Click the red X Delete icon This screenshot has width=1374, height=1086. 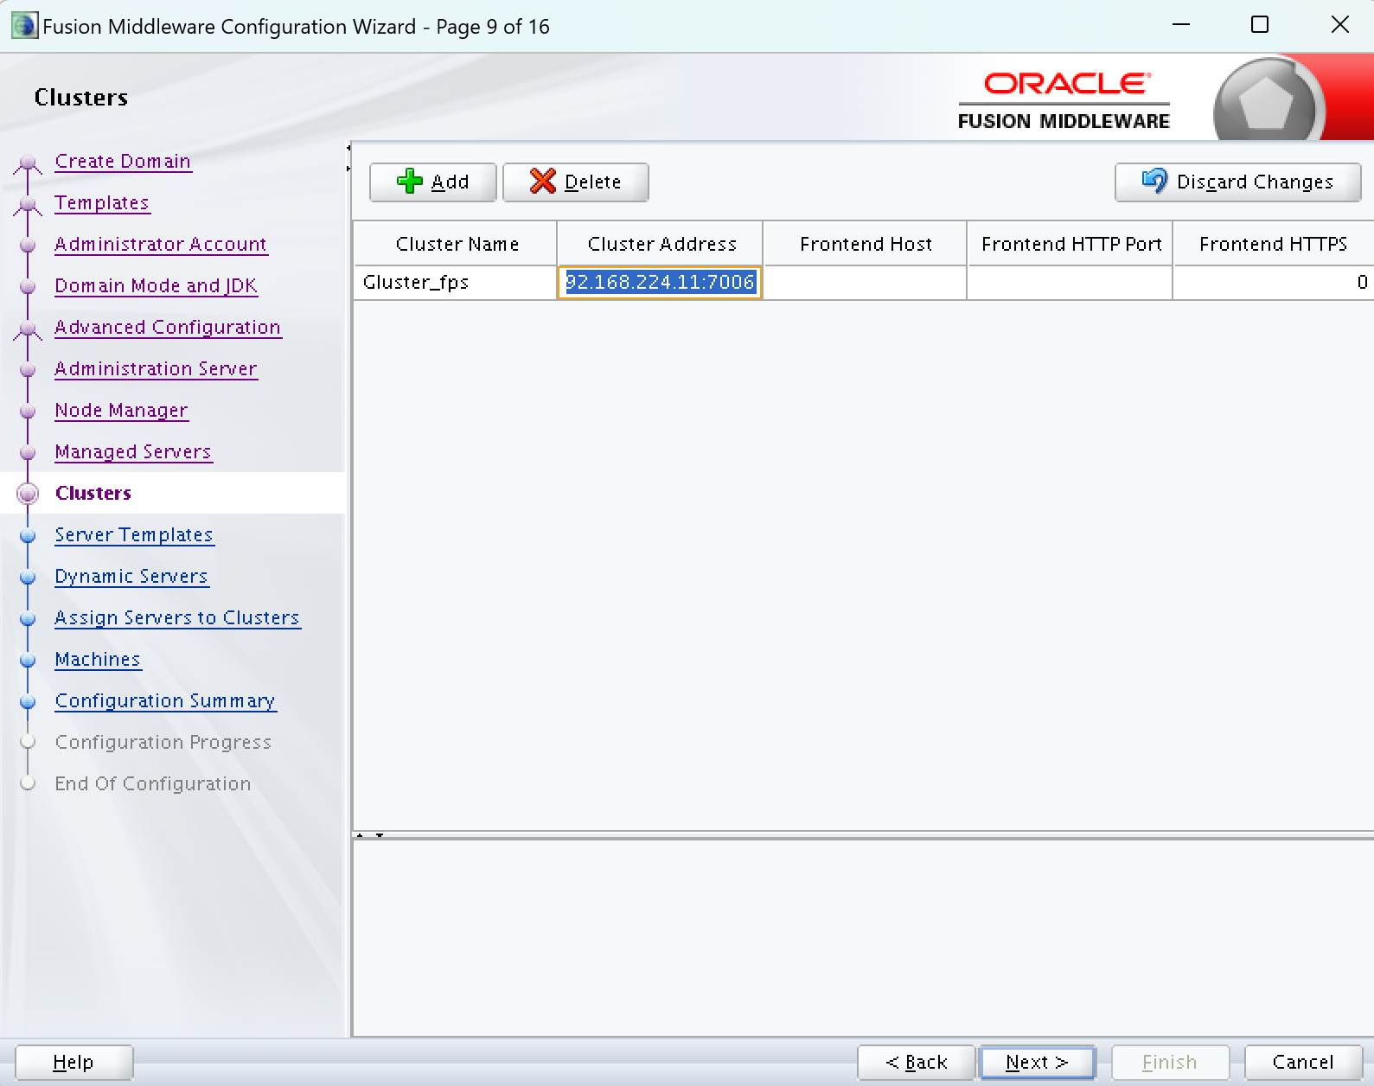point(543,182)
